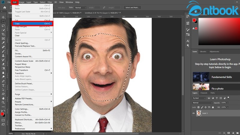This screenshot has width=240, height=135.
Task: Select the Pen tool
Action: coord(3,81)
